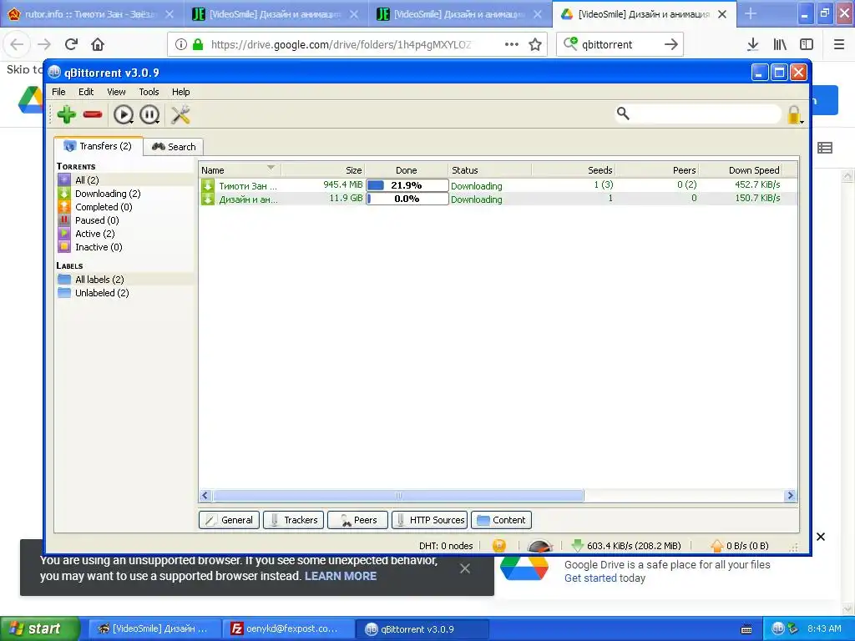The image size is (855, 641).
Task: Open the Peers properties button
Action: click(x=357, y=520)
